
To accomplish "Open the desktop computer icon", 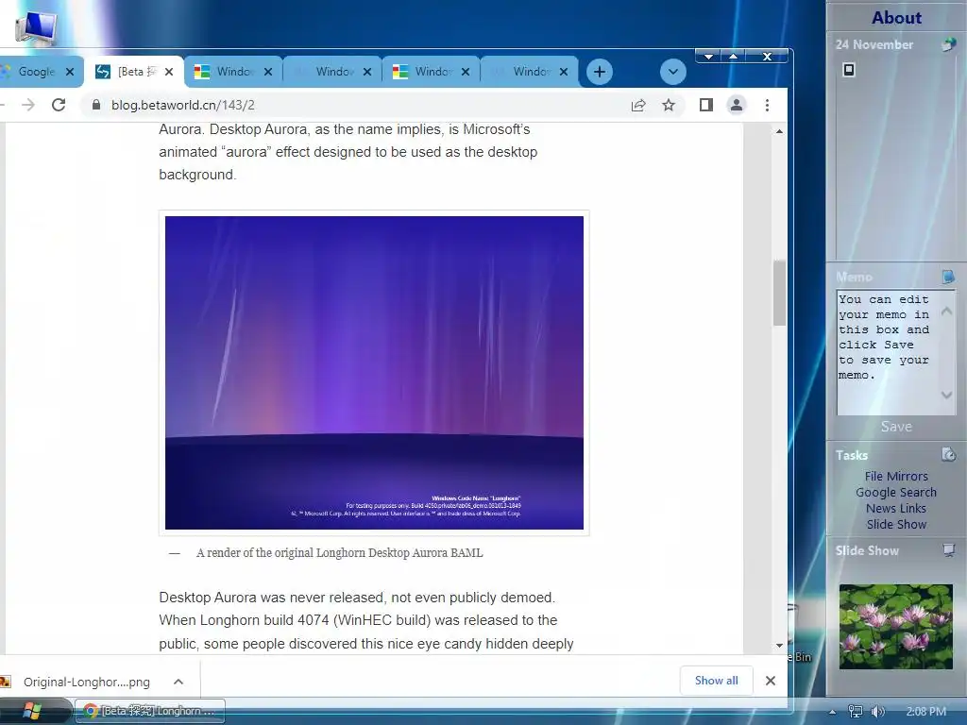I will [37, 27].
